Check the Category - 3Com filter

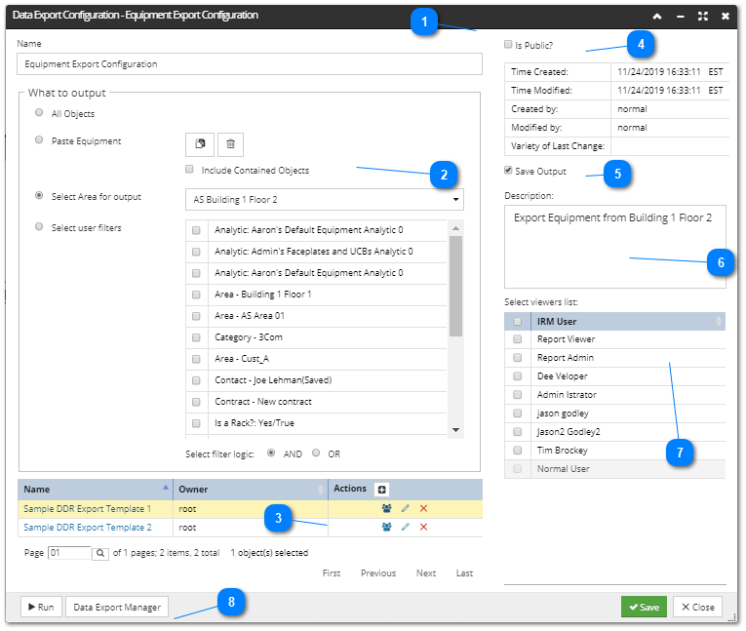coord(196,337)
